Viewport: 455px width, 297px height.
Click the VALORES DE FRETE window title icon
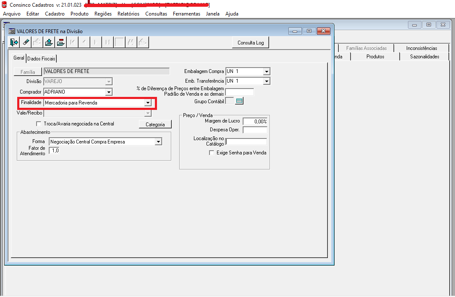pos(12,31)
